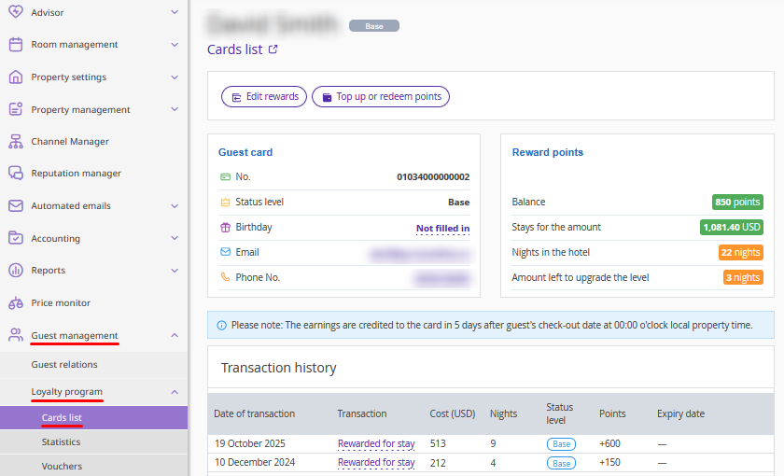Screen dimensions: 784x476
Task: Click the Edit rewards button
Action: (x=264, y=97)
